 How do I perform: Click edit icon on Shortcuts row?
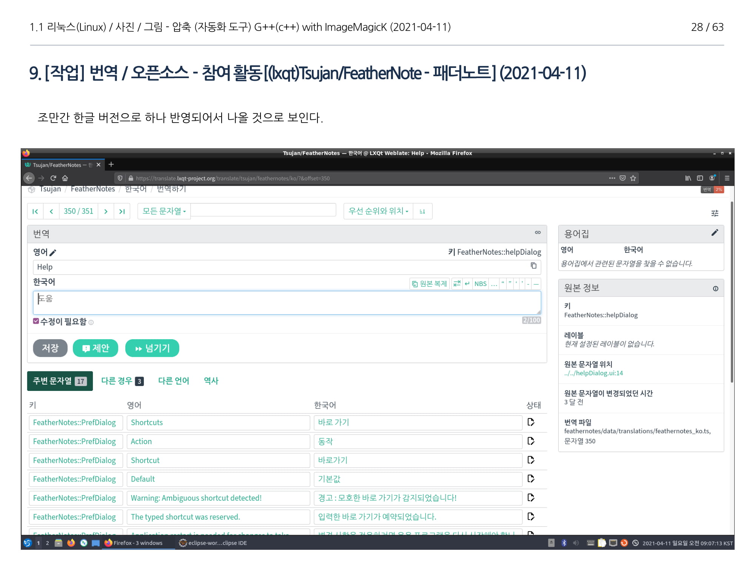pyautogui.click(x=531, y=422)
